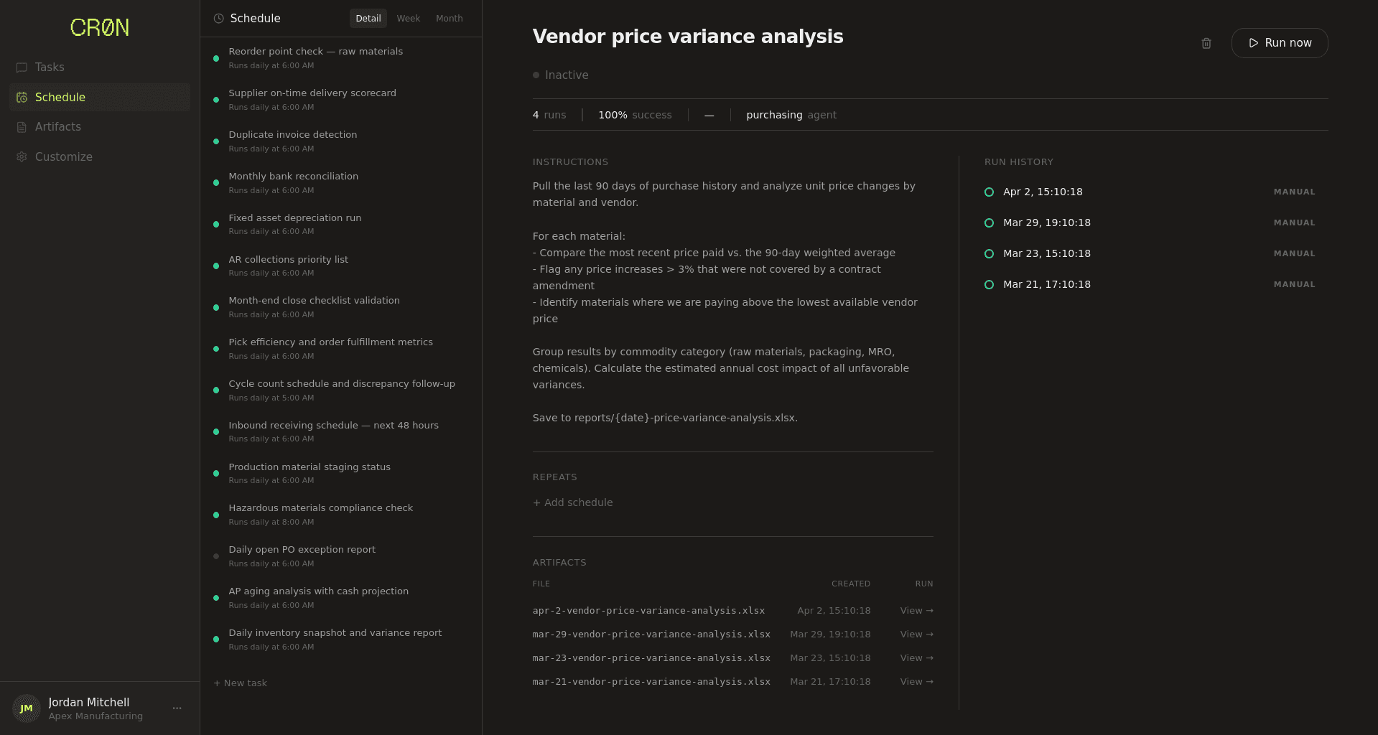
Task: Click the play icon in Run now
Action: (1253, 43)
